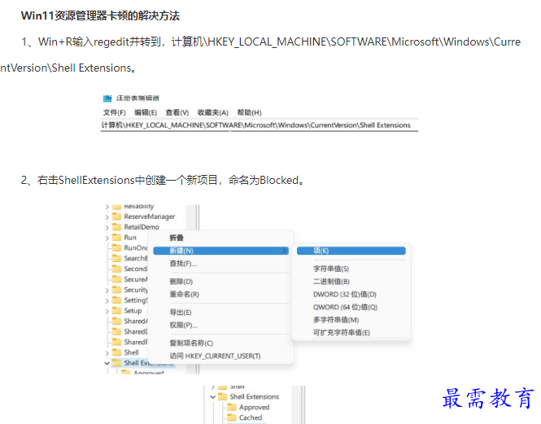Select 可扩充字符串值(E) submenu entry
541x424 pixels.
(342, 333)
